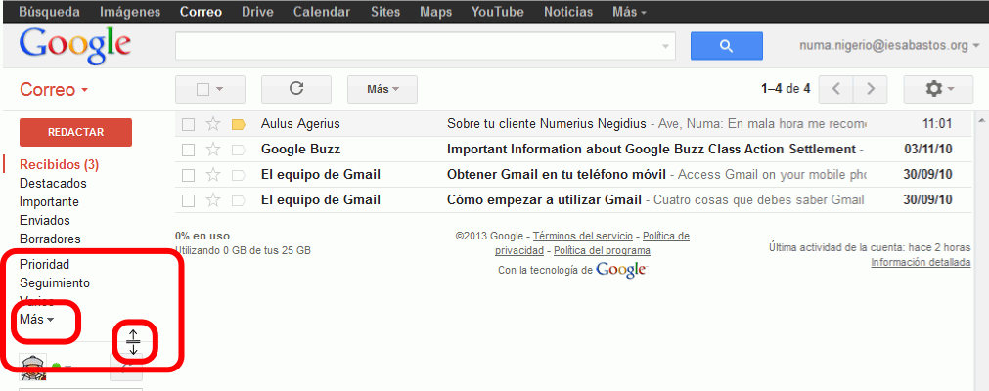Open the Seguimiento label

coord(55,283)
